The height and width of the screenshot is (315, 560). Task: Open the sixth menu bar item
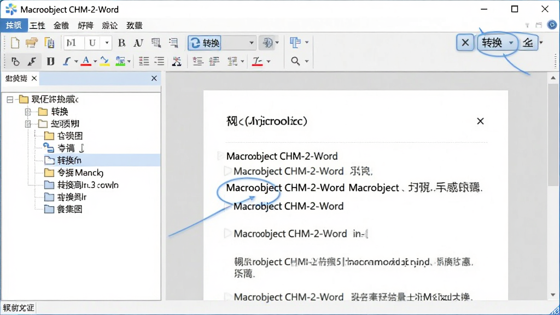pyautogui.click(x=135, y=25)
